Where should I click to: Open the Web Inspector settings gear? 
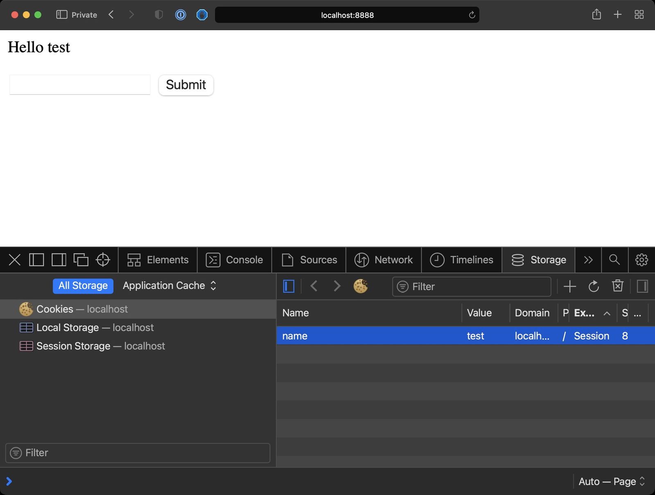point(641,260)
